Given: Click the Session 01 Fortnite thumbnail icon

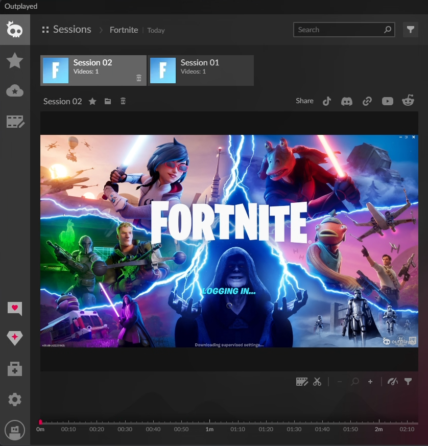Looking at the screenshot, I should coord(163,71).
